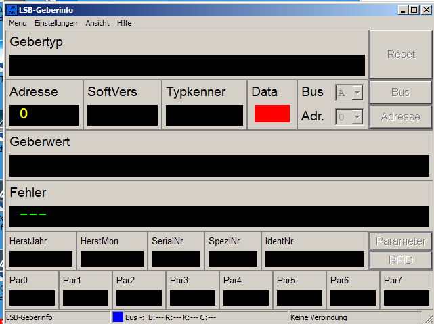Click the LSB-Geberinfo title bar app icon
This screenshot has height=324, width=434.
coord(11,10)
